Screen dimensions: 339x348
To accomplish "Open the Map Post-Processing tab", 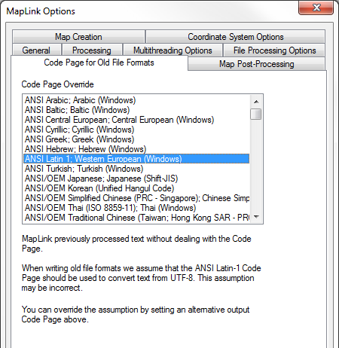I will [256, 64].
